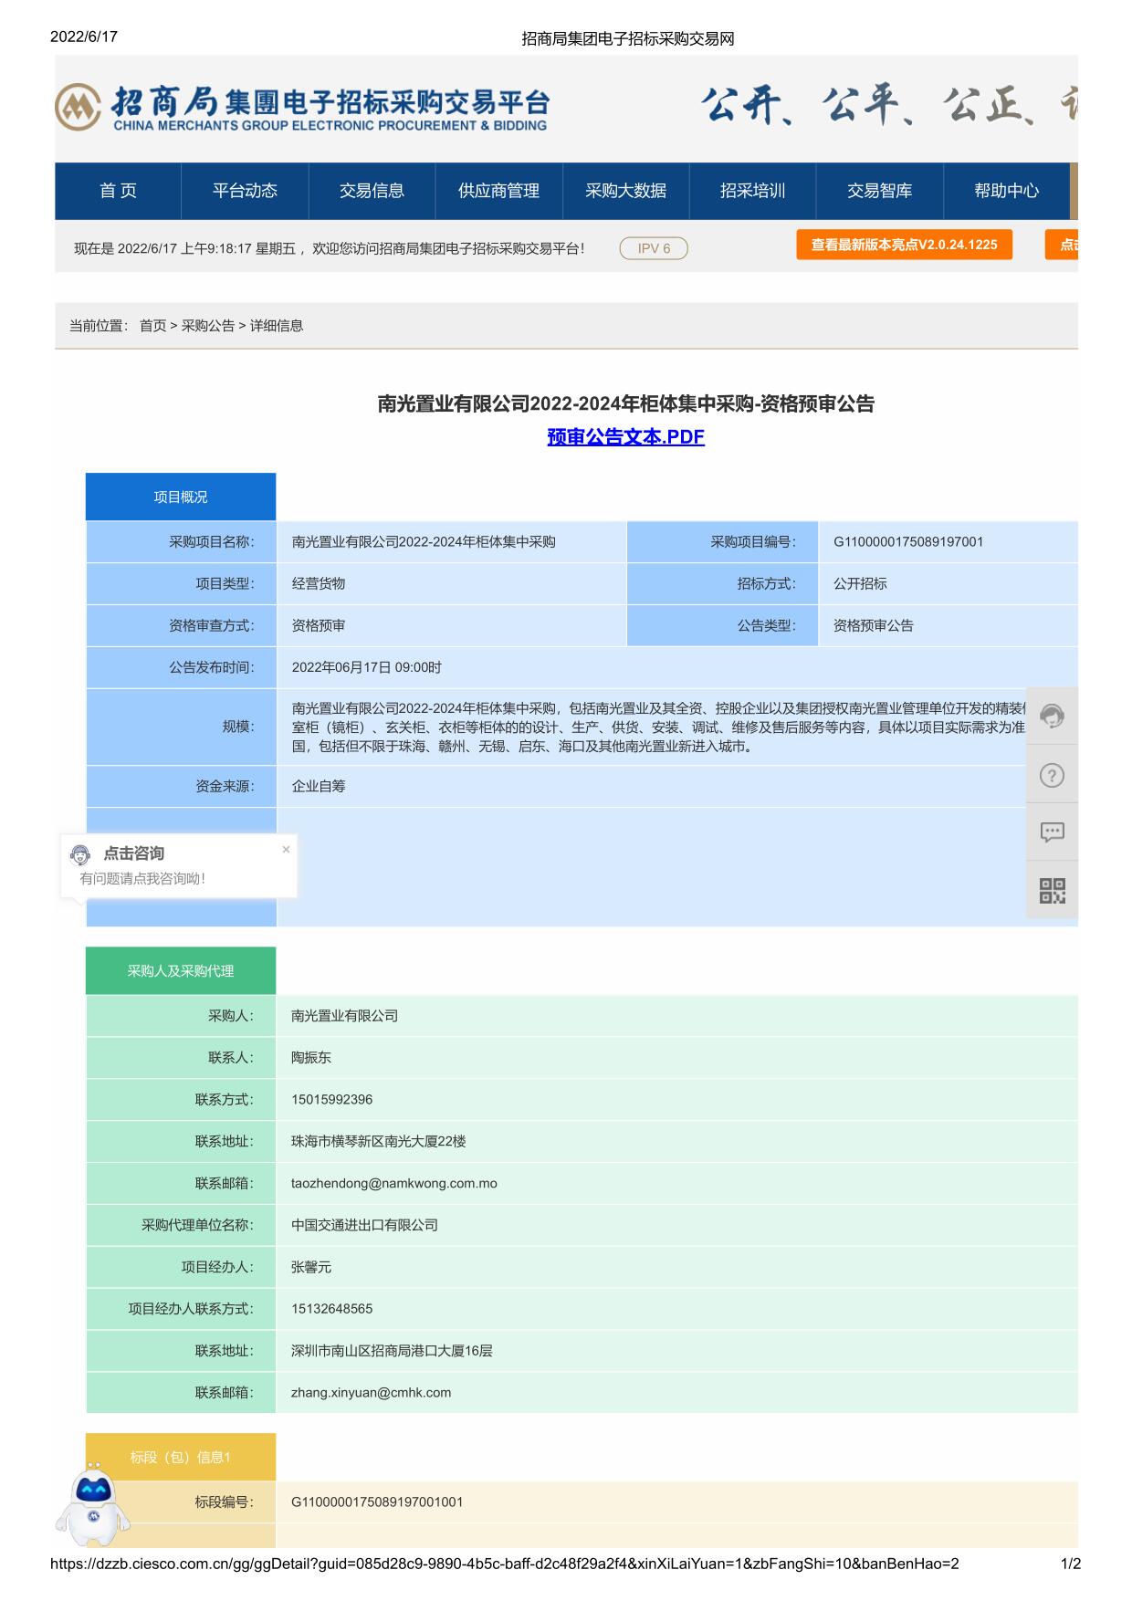Click the robot assistant mascot

click(92, 1502)
